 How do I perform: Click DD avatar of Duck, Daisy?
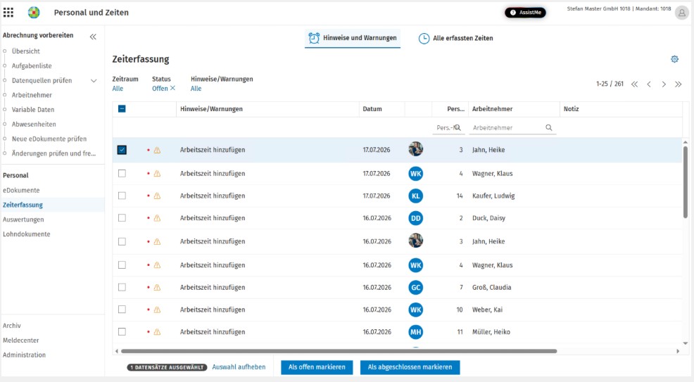(x=415, y=218)
